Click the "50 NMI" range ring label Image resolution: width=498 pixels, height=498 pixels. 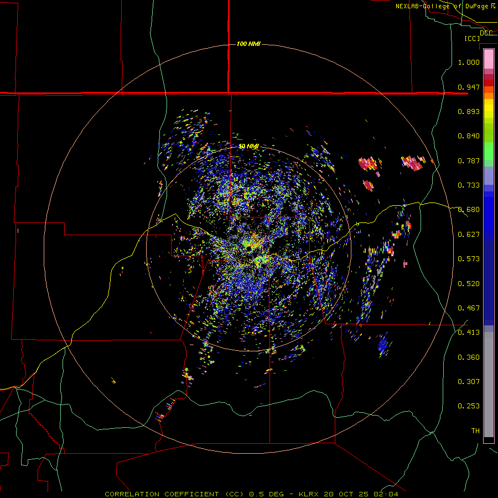click(248, 146)
